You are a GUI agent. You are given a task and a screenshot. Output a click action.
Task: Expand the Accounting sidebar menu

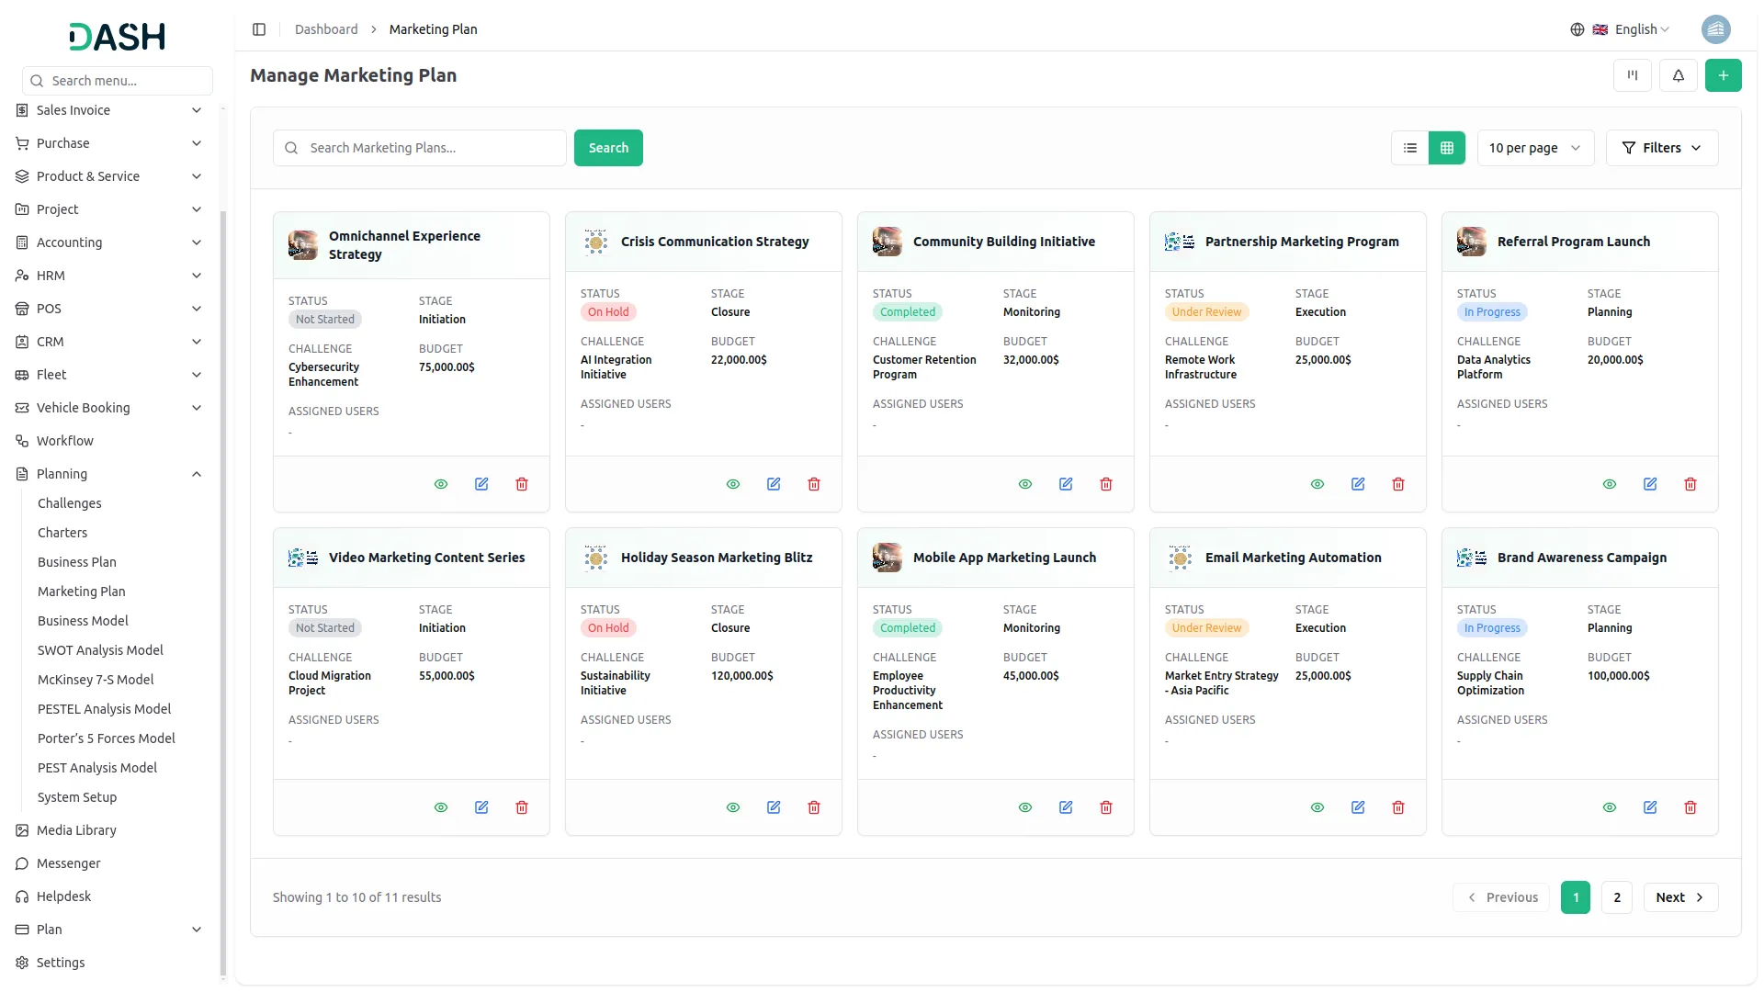pyautogui.click(x=109, y=242)
